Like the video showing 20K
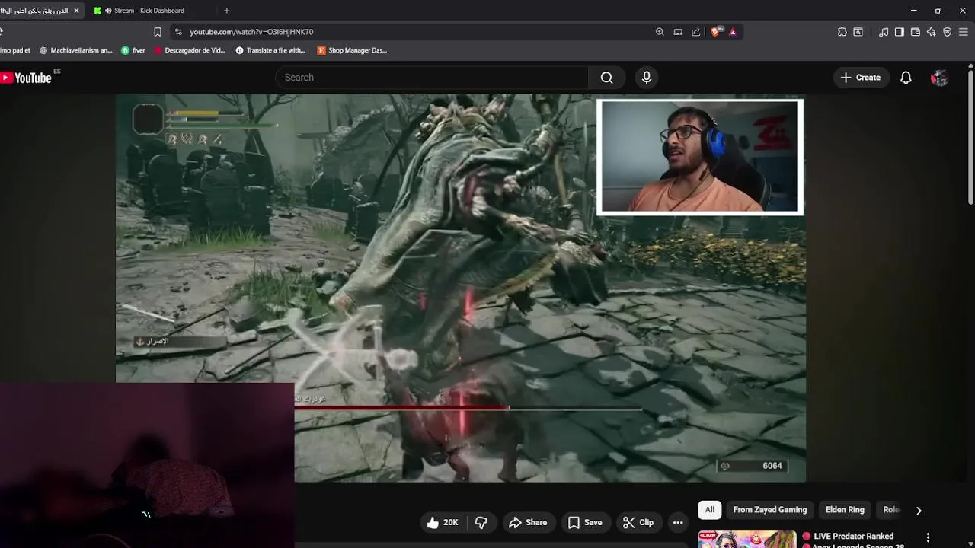 tap(442, 522)
